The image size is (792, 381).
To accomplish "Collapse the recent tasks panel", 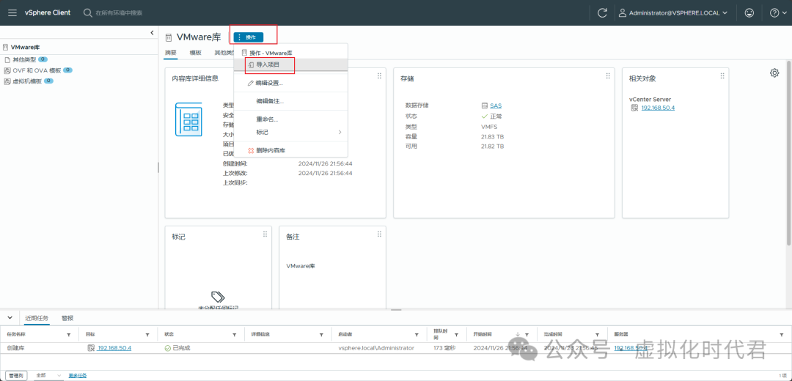I will [10, 318].
